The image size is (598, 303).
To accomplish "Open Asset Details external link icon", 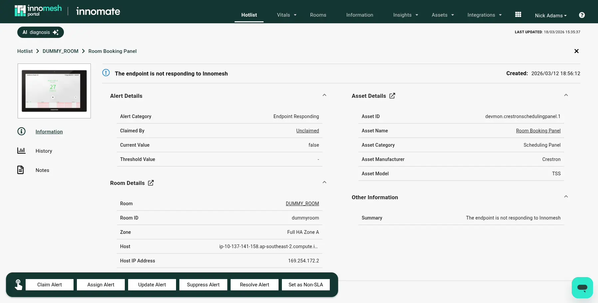I will 392,96.
